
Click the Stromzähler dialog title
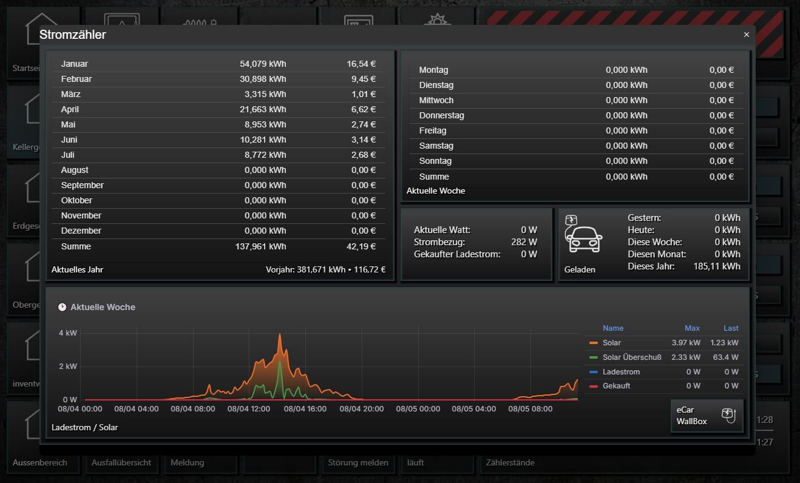(x=73, y=35)
